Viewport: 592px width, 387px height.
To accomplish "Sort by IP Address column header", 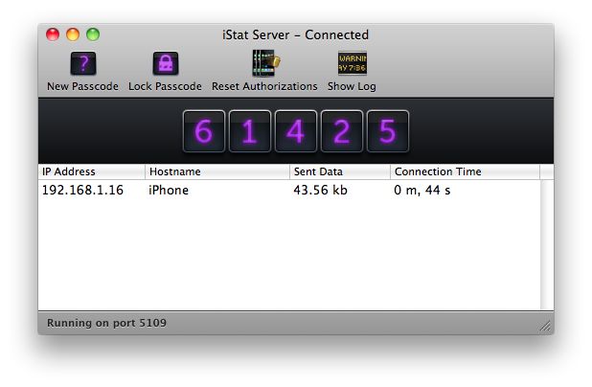I will pyautogui.click(x=92, y=171).
